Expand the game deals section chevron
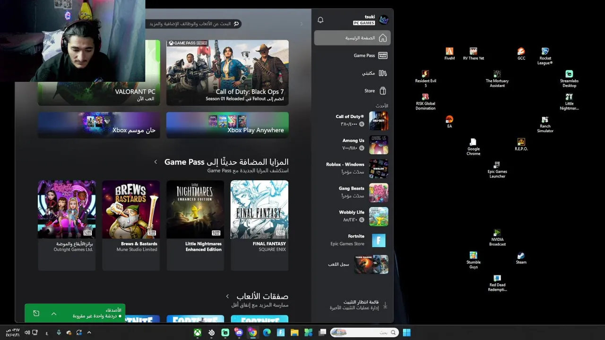This screenshot has height=340, width=605. click(x=227, y=297)
